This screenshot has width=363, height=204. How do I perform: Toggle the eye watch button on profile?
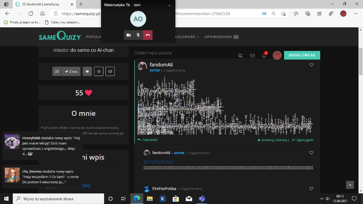click(x=87, y=72)
